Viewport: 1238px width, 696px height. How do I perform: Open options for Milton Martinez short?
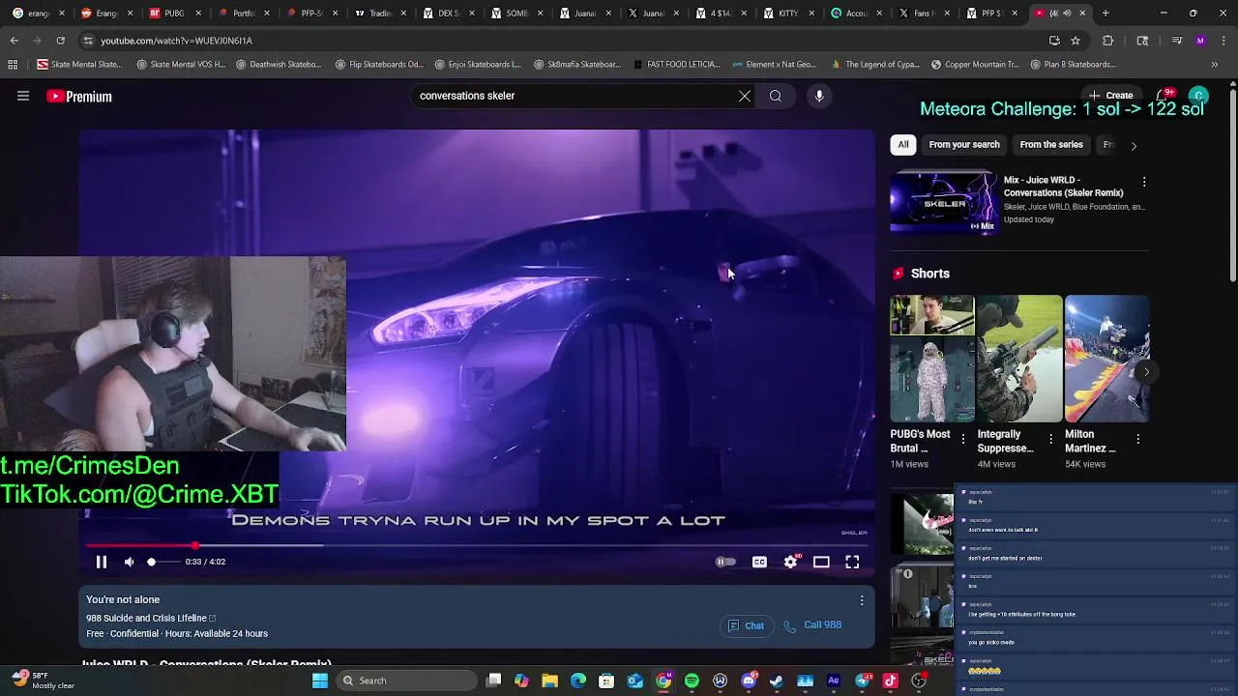point(1138,439)
